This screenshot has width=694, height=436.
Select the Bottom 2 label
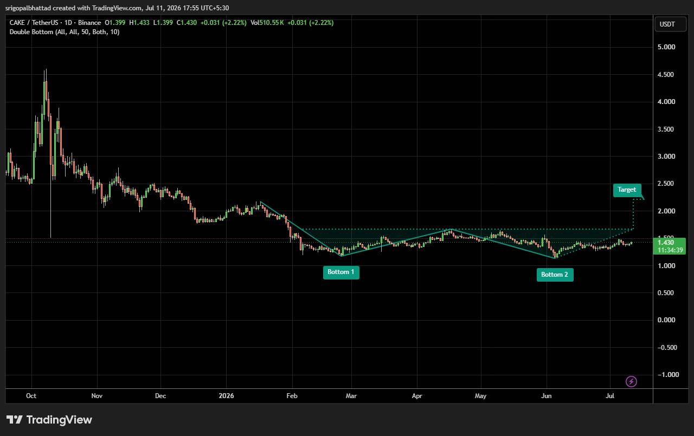tap(555, 275)
